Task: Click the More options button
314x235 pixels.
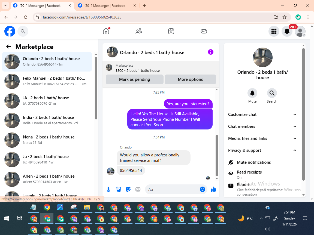Action: [190, 79]
